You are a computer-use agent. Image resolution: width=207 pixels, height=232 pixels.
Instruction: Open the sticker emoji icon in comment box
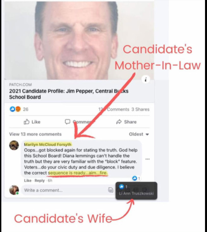[x=110, y=190]
